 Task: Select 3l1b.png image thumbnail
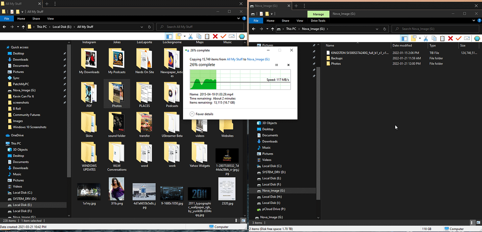pyautogui.click(x=117, y=191)
